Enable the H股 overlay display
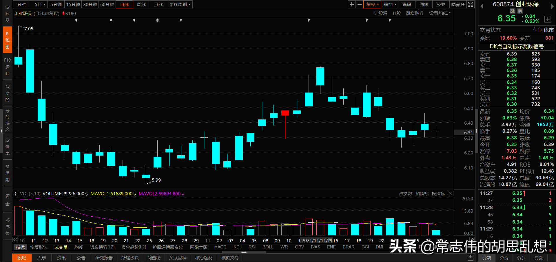 click(396, 13)
